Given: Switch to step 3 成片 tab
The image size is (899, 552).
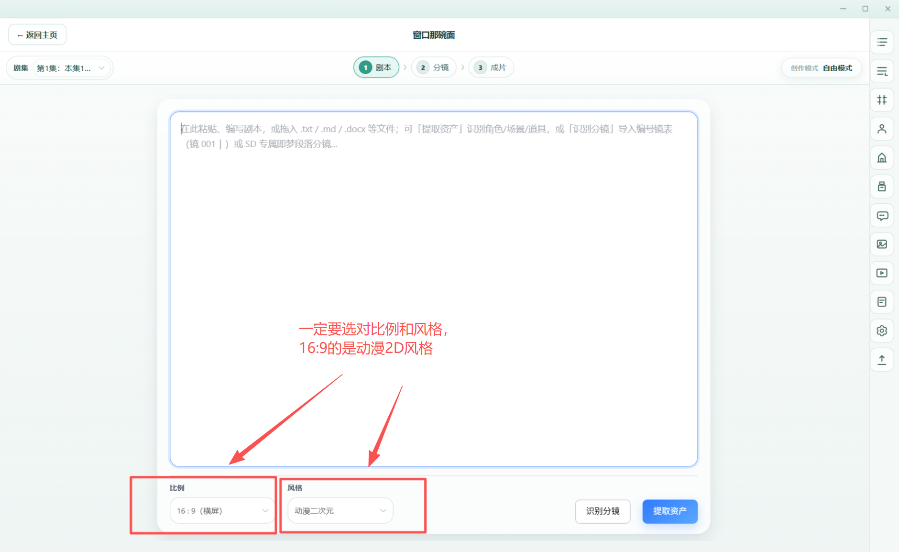Looking at the screenshot, I should (491, 67).
